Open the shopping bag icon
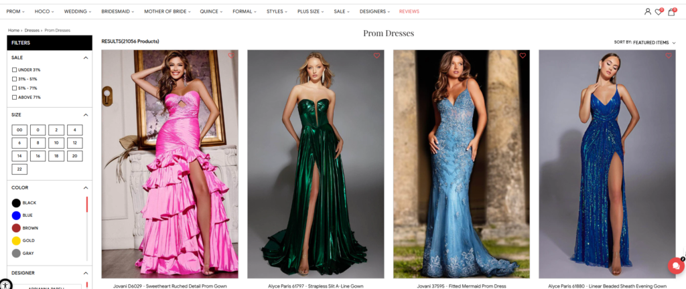 671,12
